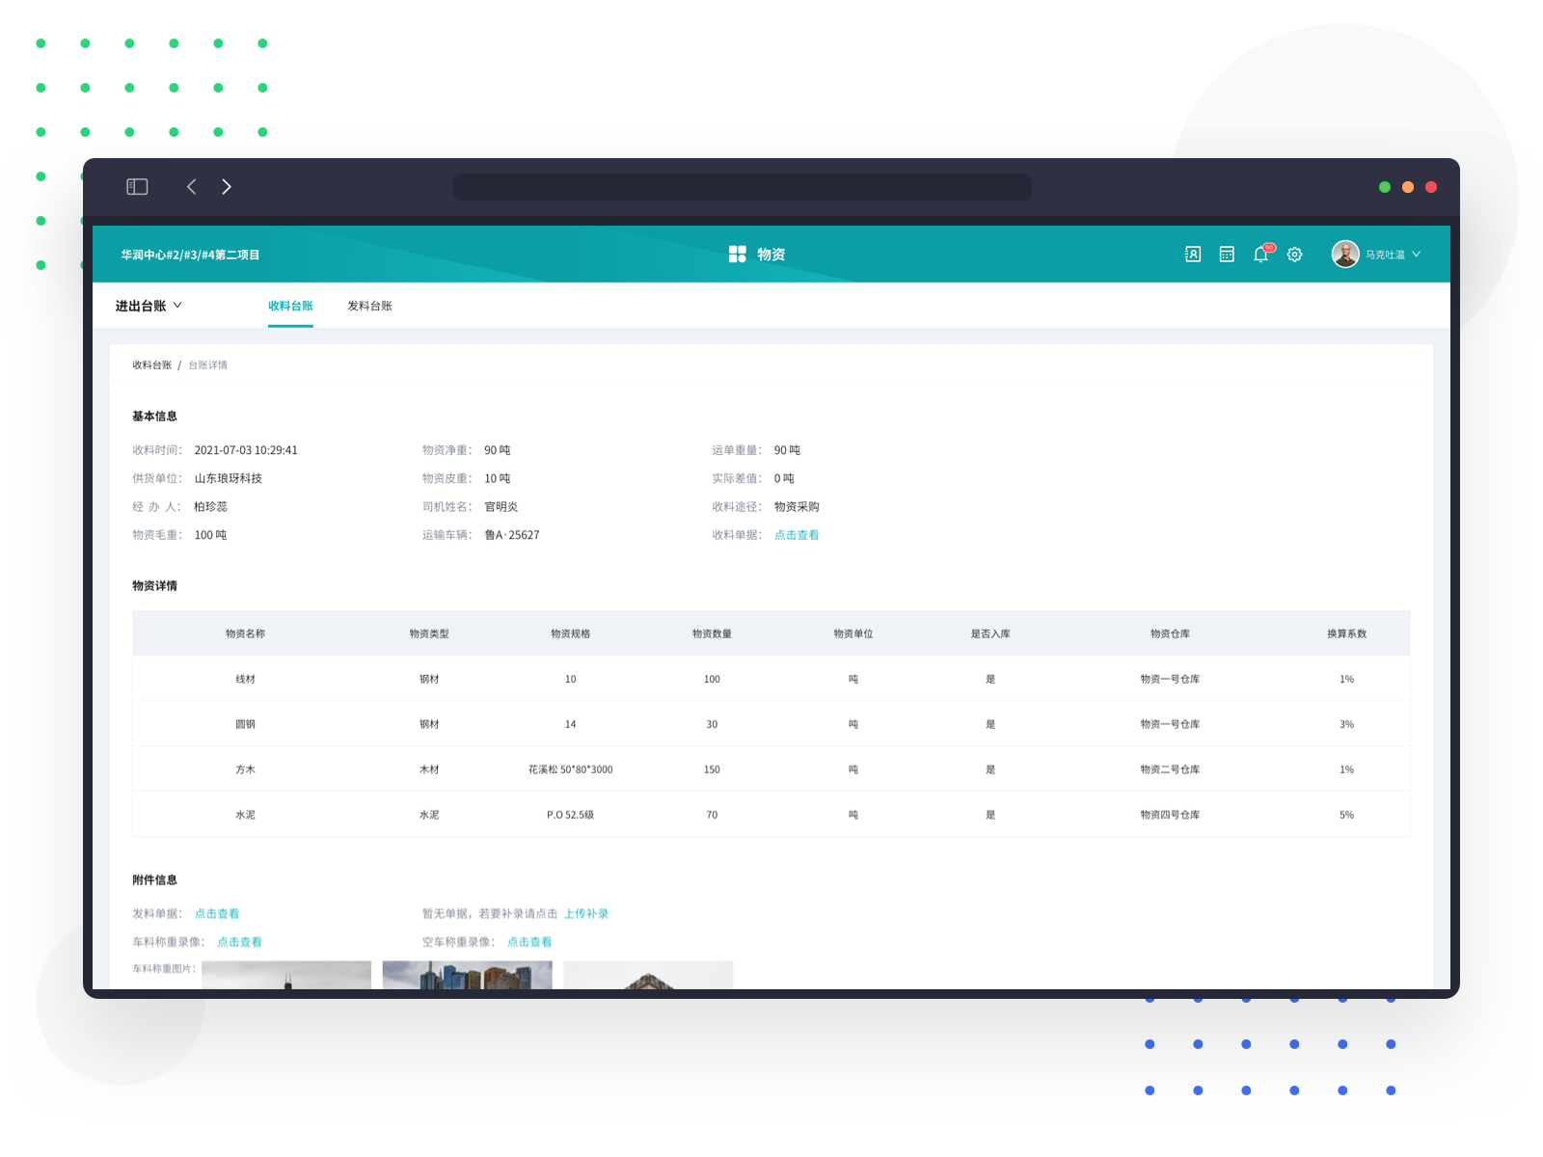The width and height of the screenshot is (1543, 1157).
Task: Switch to the 发料台账 tab
Action: (x=369, y=306)
